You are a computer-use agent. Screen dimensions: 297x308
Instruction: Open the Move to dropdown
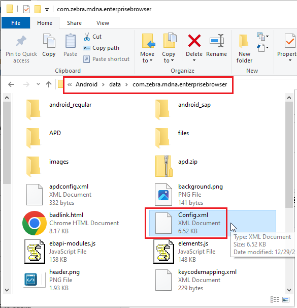click(x=147, y=48)
